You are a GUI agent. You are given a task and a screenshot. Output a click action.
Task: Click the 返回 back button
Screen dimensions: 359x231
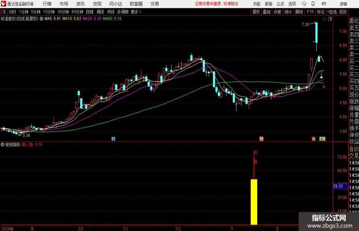[343, 12]
